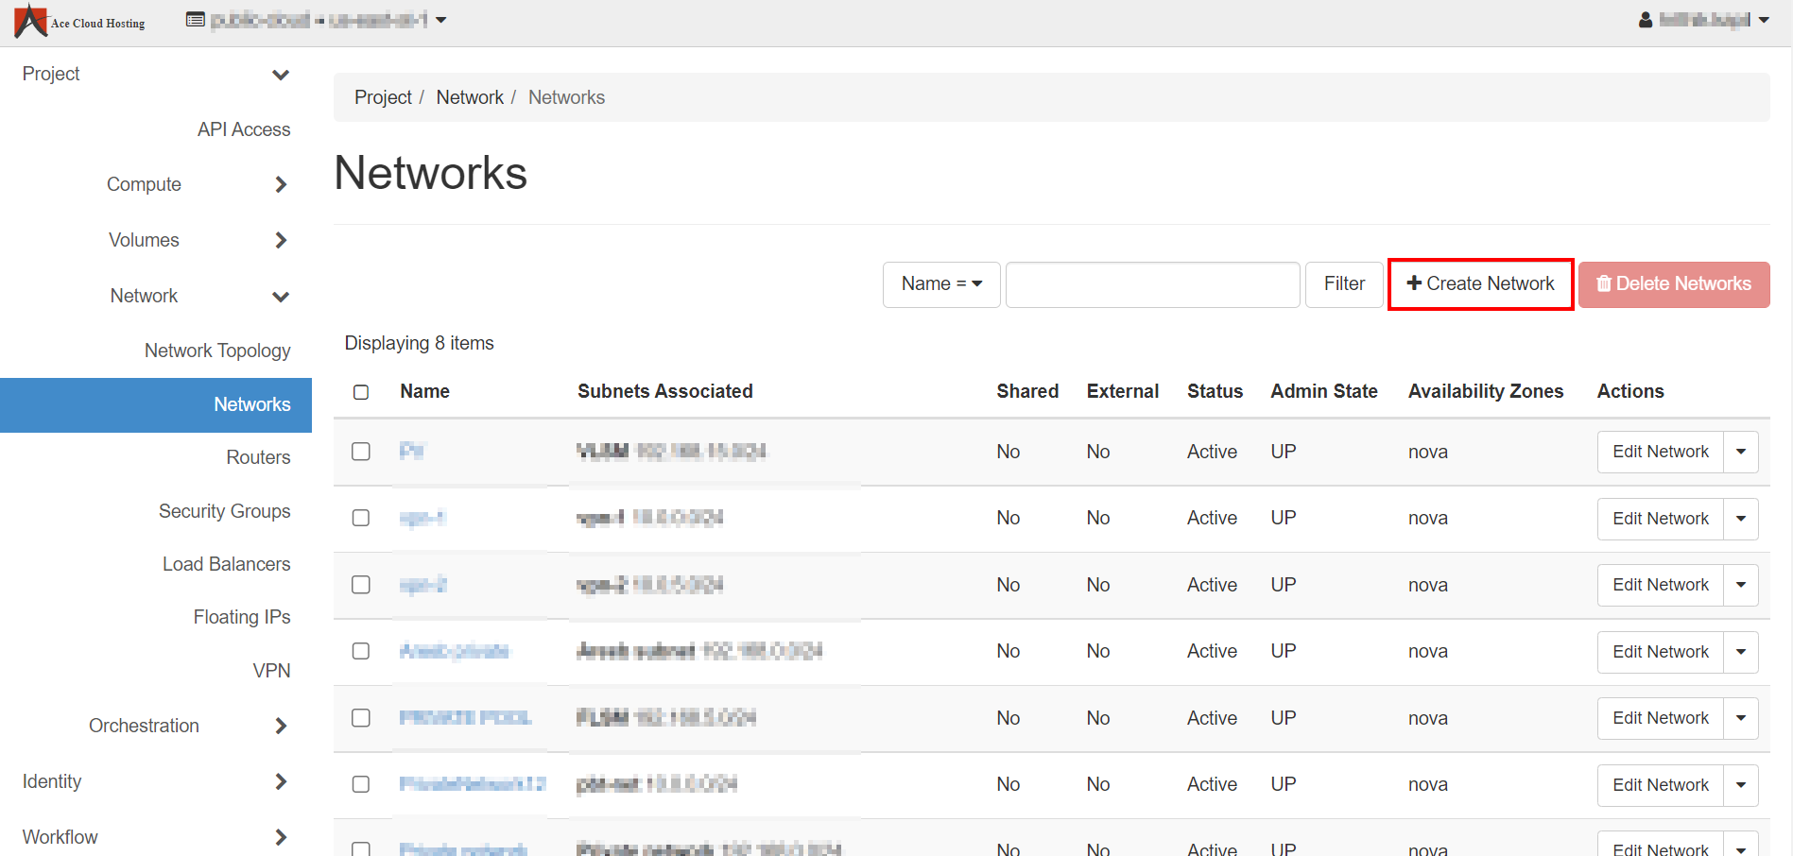Screen dimensions: 1793x856
Task: Toggle the select-all networks checkbox
Action: 361,392
